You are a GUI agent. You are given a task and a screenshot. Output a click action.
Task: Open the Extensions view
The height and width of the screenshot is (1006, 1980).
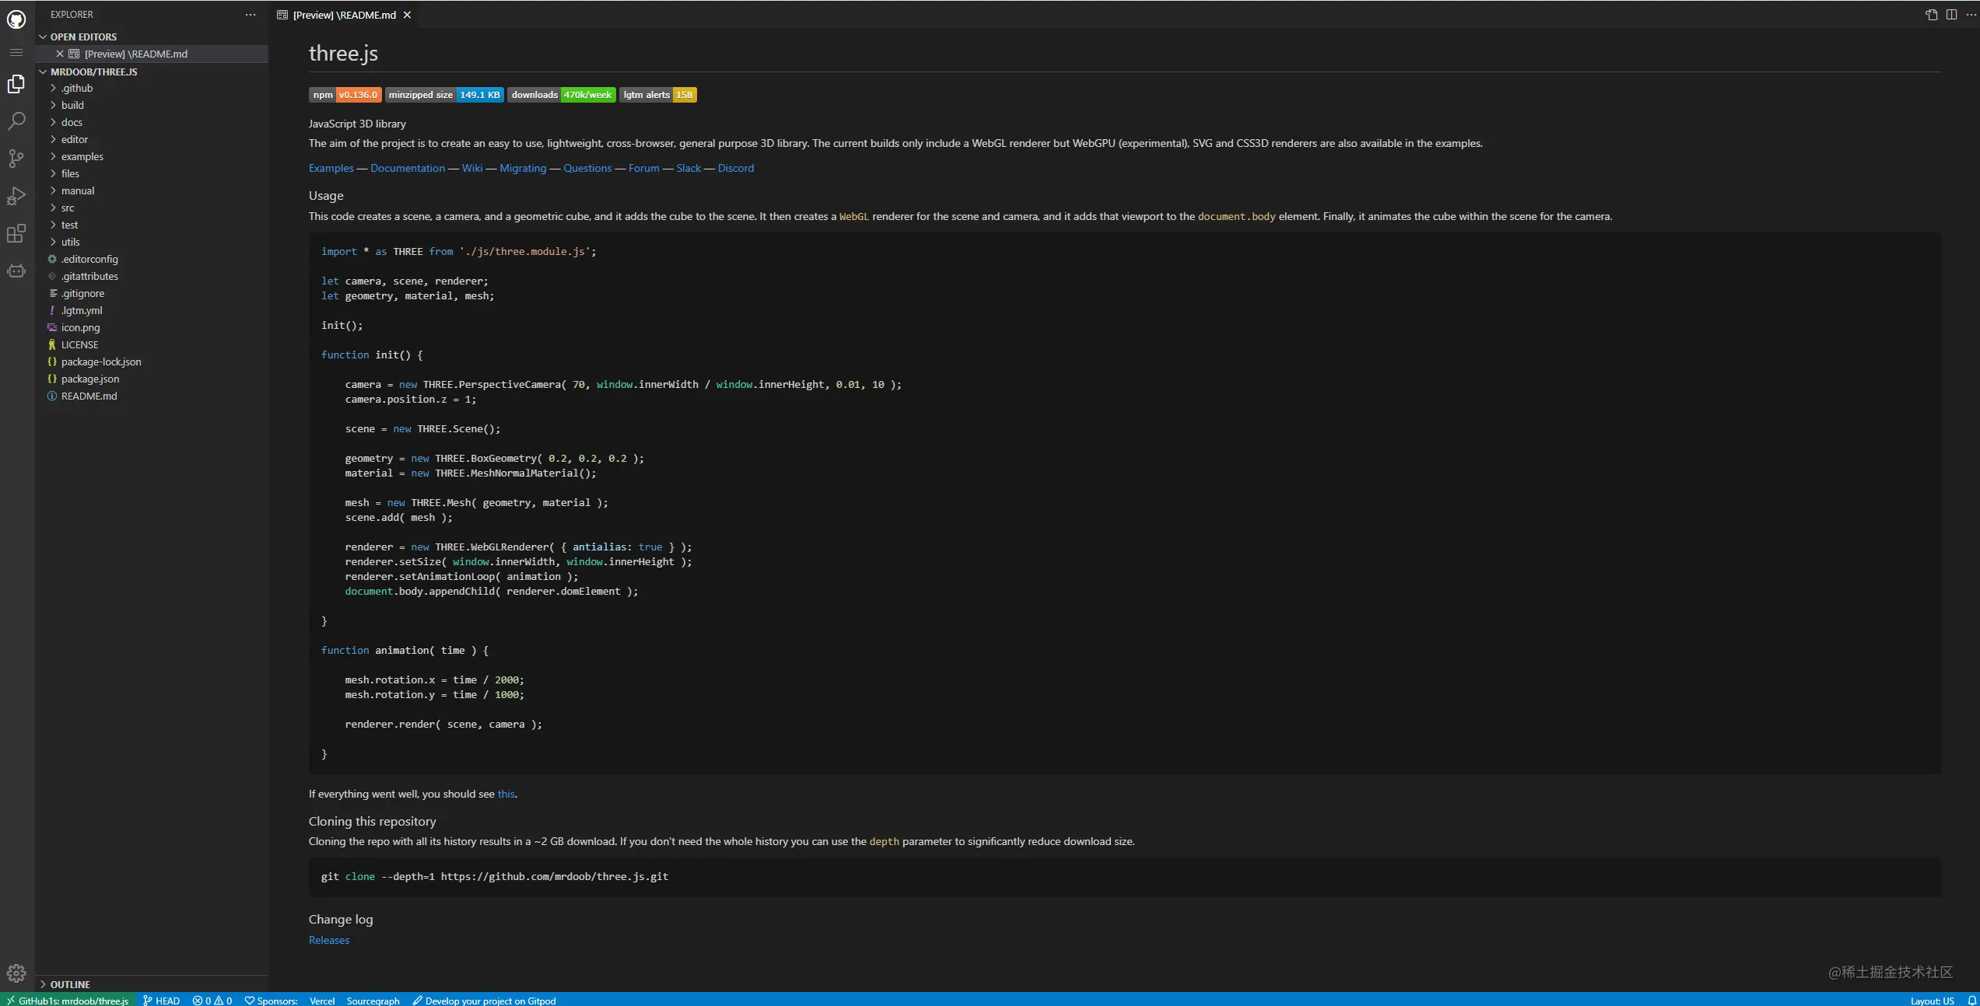point(16,233)
